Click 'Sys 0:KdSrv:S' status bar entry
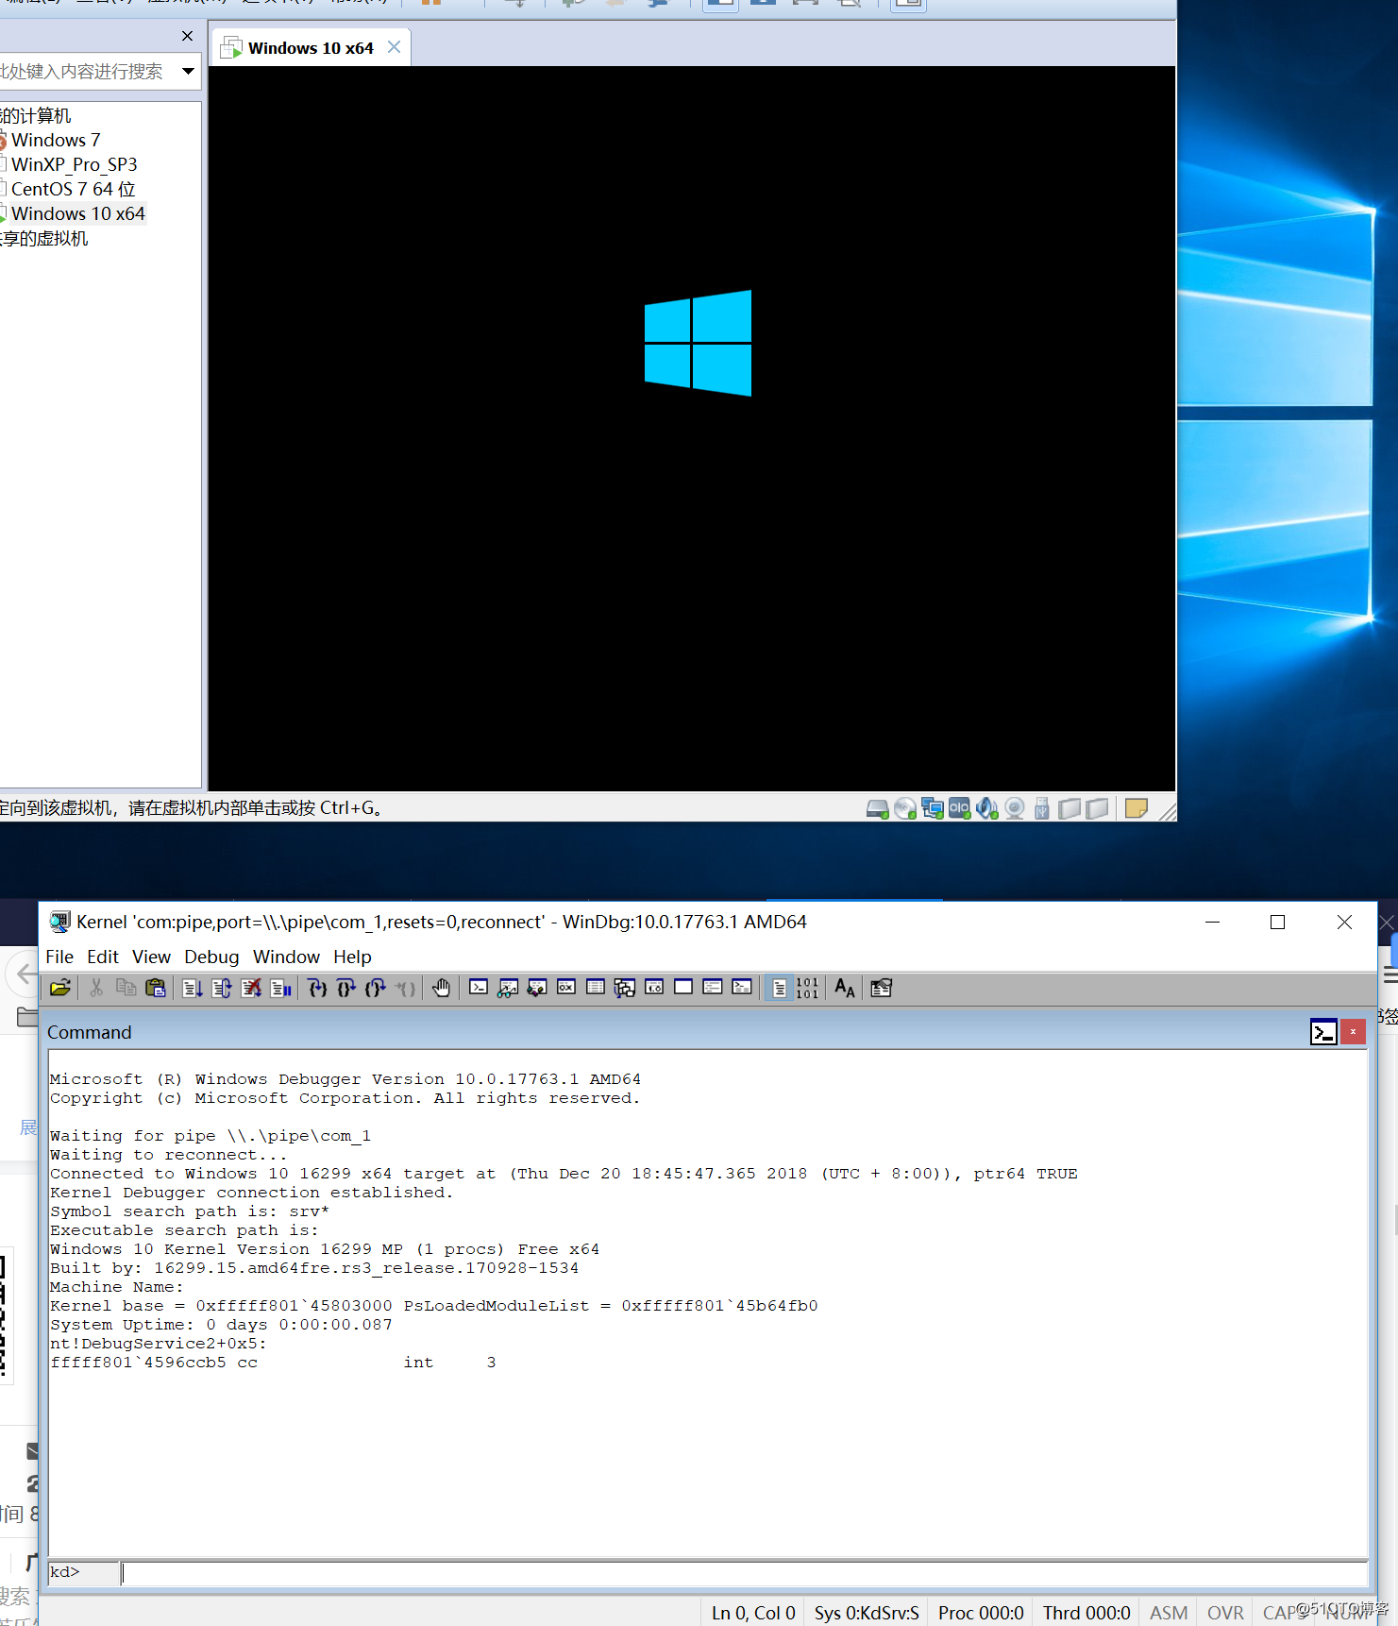1398x1626 pixels. [x=867, y=1613]
